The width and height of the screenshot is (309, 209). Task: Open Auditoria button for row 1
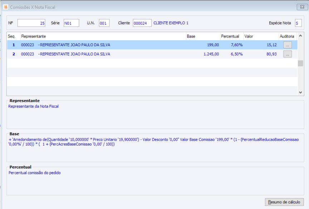click(288, 45)
